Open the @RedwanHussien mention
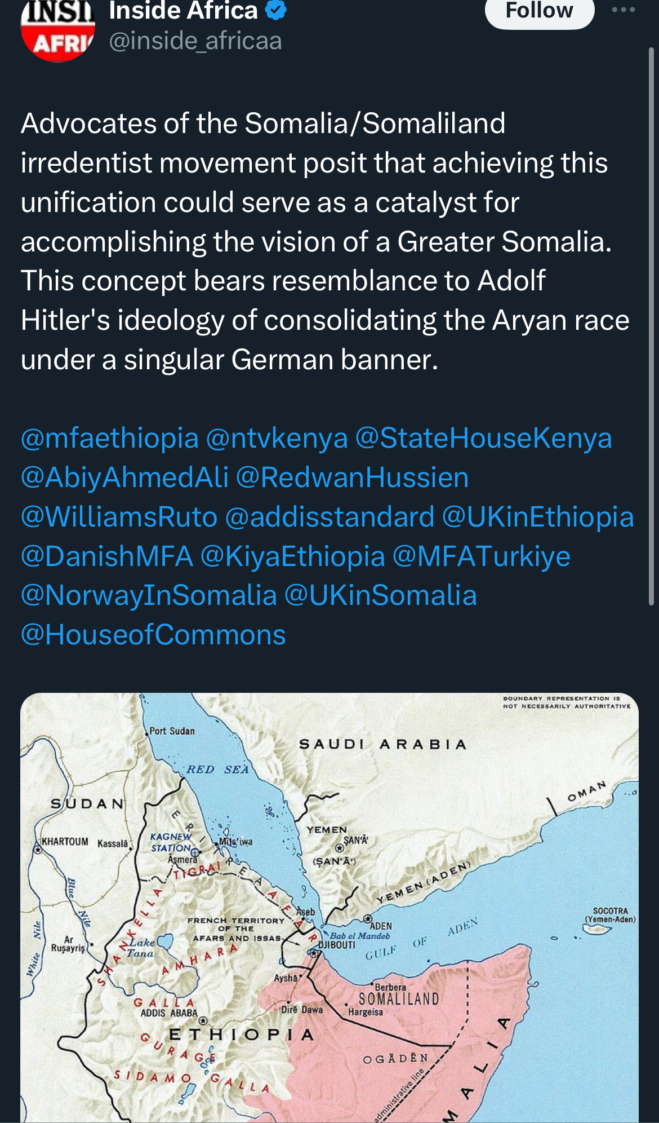Screen dimensions: 659x1123 [352, 478]
